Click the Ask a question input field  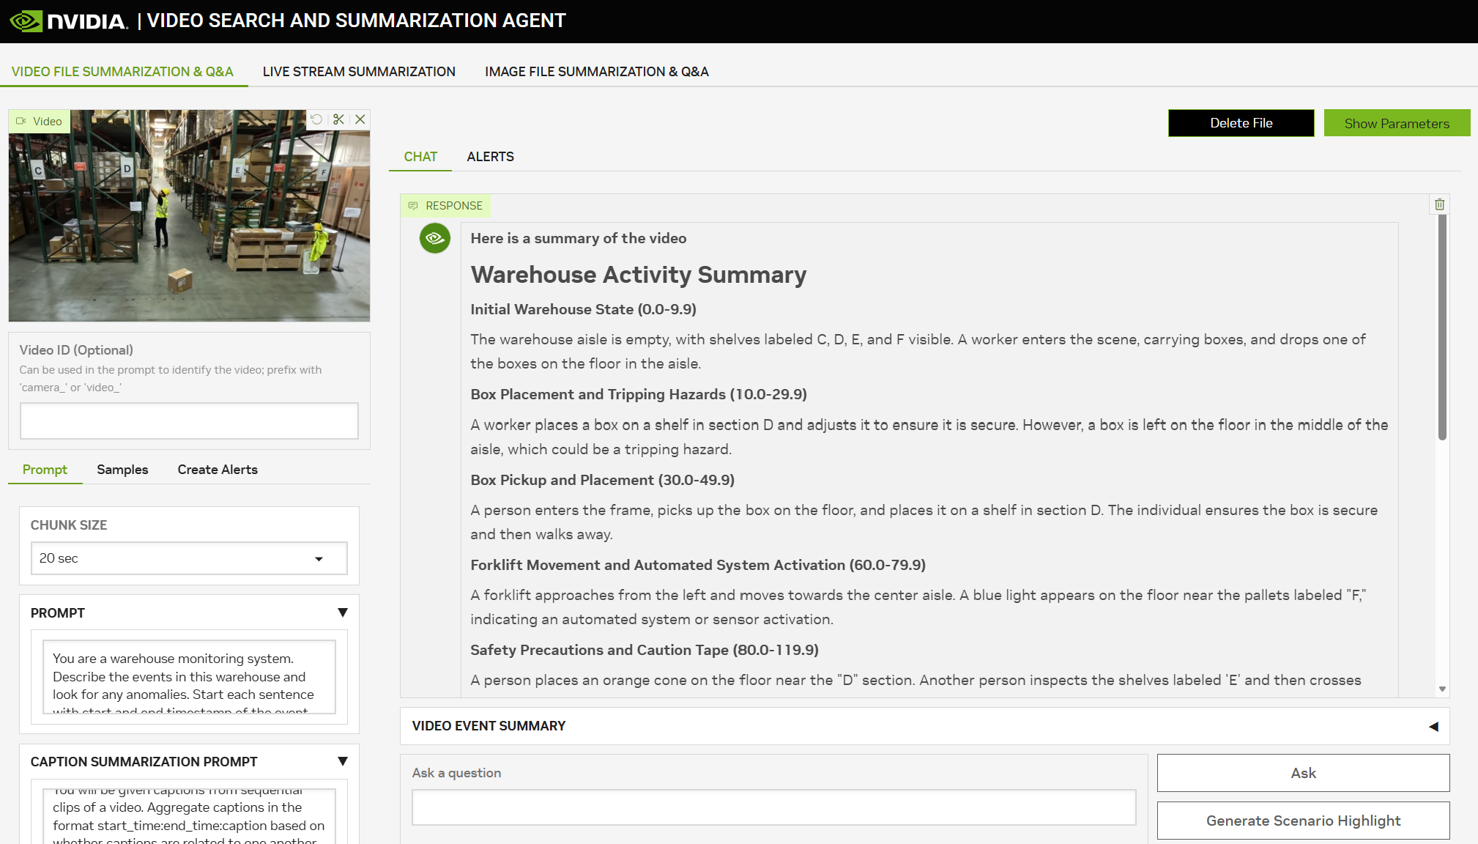[x=773, y=807]
